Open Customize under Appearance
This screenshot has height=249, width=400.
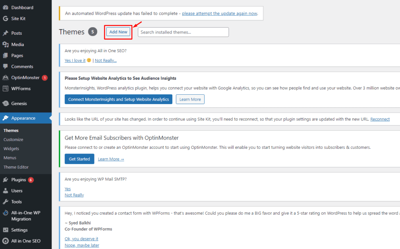[13, 140]
